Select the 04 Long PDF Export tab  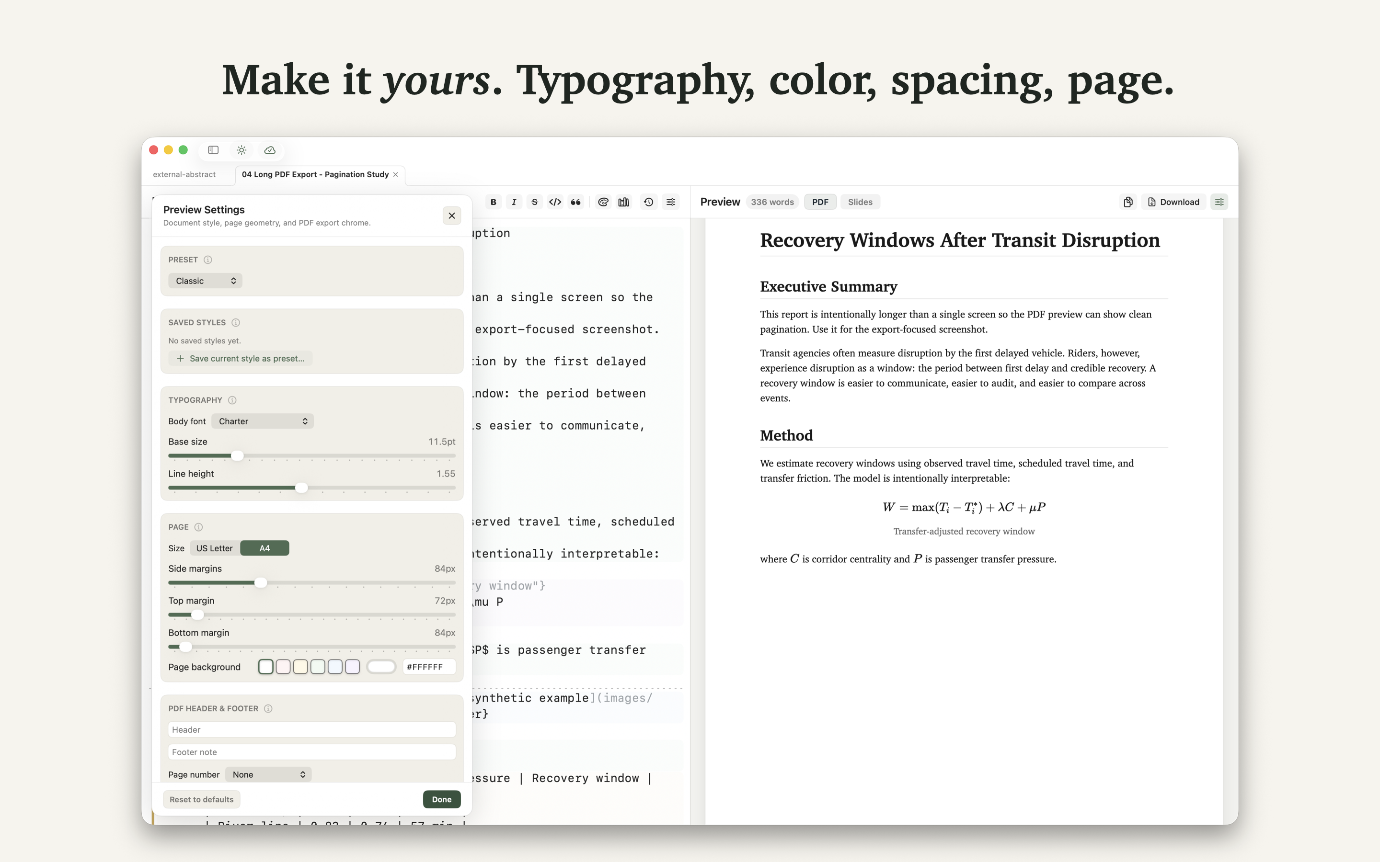(315, 174)
